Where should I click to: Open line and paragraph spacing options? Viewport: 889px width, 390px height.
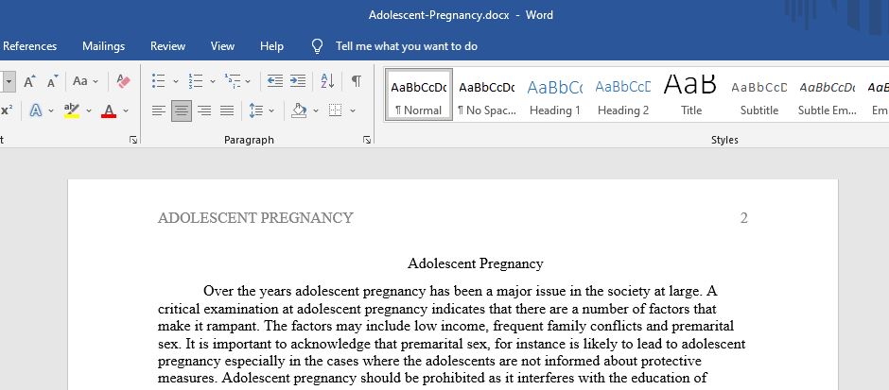click(x=256, y=110)
